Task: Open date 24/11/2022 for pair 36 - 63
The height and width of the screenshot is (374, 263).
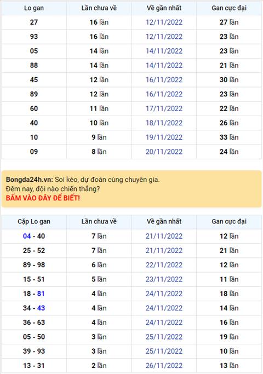Action: (164, 323)
